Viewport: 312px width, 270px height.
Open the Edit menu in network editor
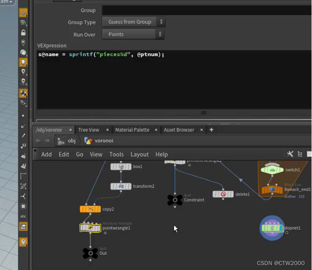pos(63,155)
